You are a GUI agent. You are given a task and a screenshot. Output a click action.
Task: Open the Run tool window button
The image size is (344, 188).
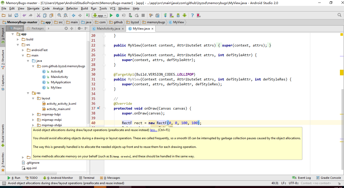[x=14, y=178]
